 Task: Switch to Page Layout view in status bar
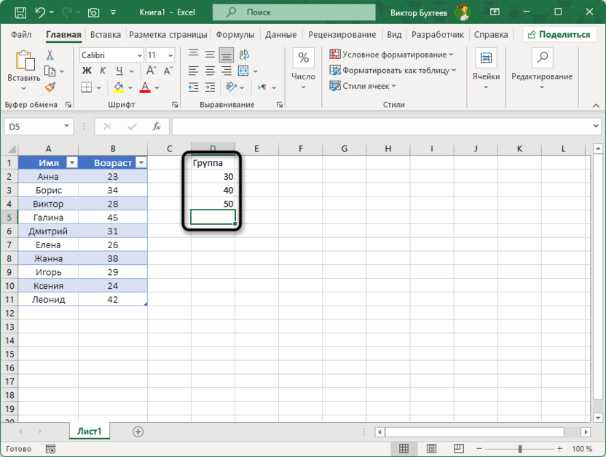click(x=431, y=449)
